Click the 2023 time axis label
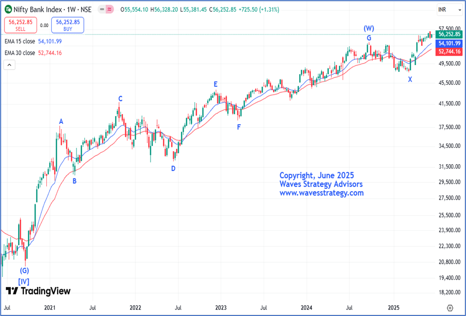 tap(221, 308)
